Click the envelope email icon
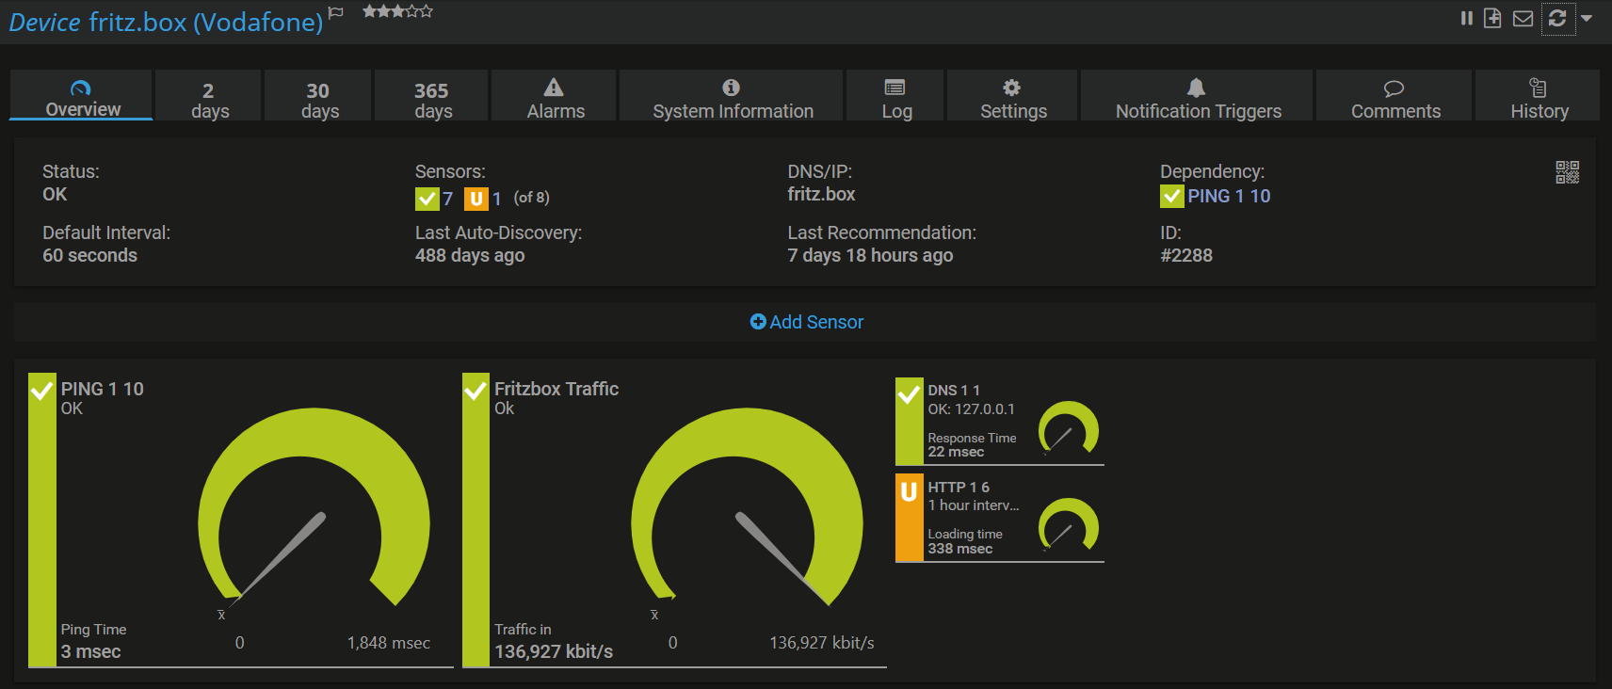The image size is (1612, 689). [x=1523, y=18]
